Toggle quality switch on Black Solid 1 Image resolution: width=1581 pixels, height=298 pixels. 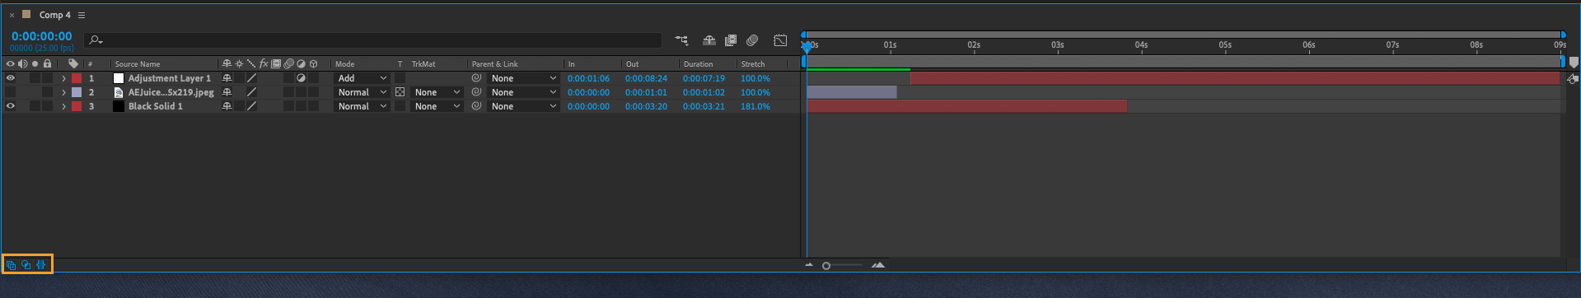[251, 106]
